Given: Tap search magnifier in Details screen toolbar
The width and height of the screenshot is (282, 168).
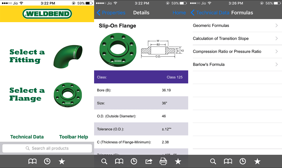Looking at the screenshot, I should point(104,161).
